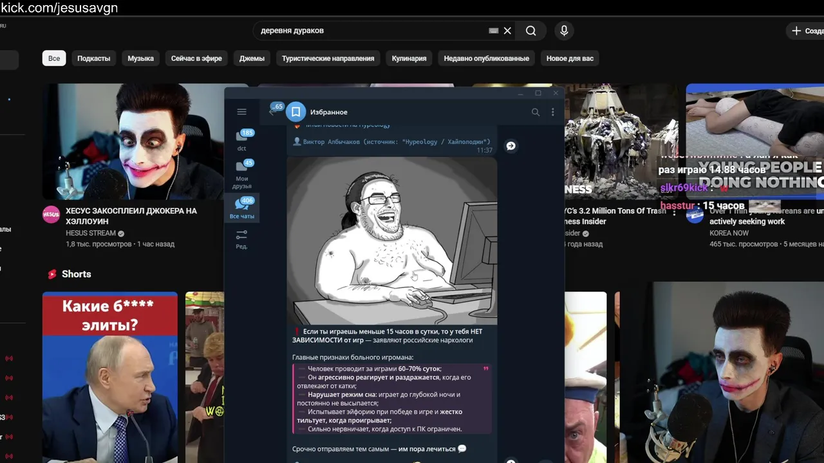Screen dimensions: 824x463
Task: Open the on-screen keyboard in search bar
Action: tap(493, 30)
